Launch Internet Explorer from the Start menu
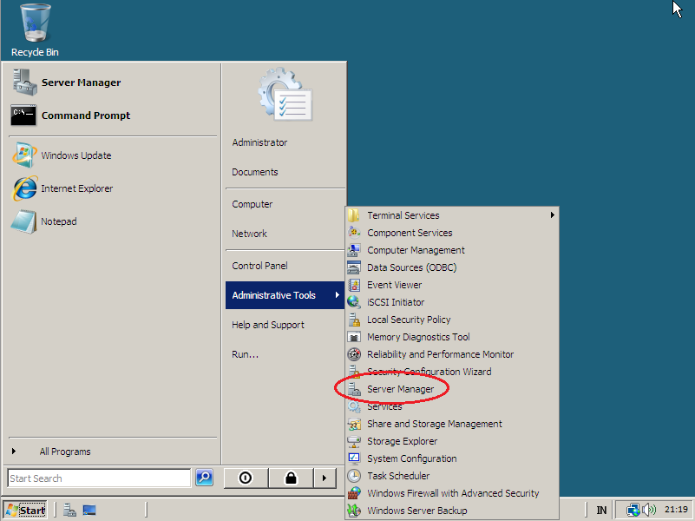 78,188
